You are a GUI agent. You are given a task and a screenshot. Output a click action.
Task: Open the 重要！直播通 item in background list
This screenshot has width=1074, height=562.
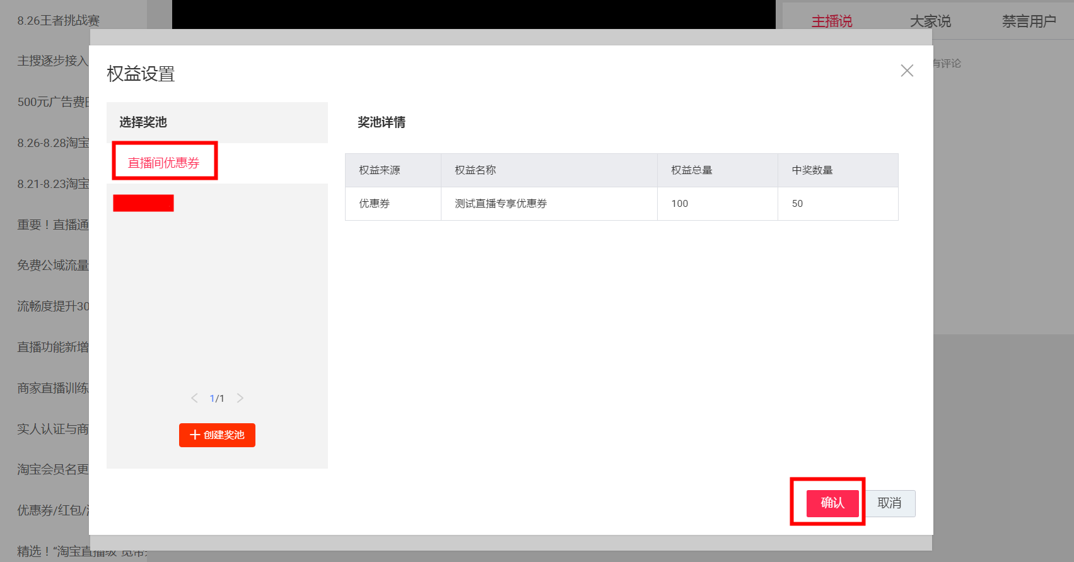click(x=53, y=225)
